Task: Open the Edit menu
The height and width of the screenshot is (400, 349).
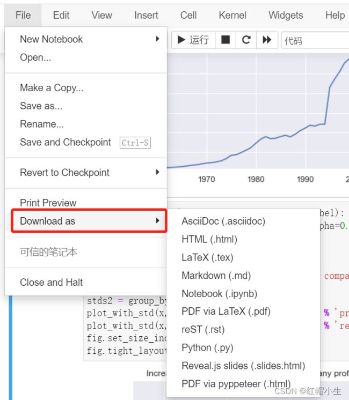Action: point(61,15)
